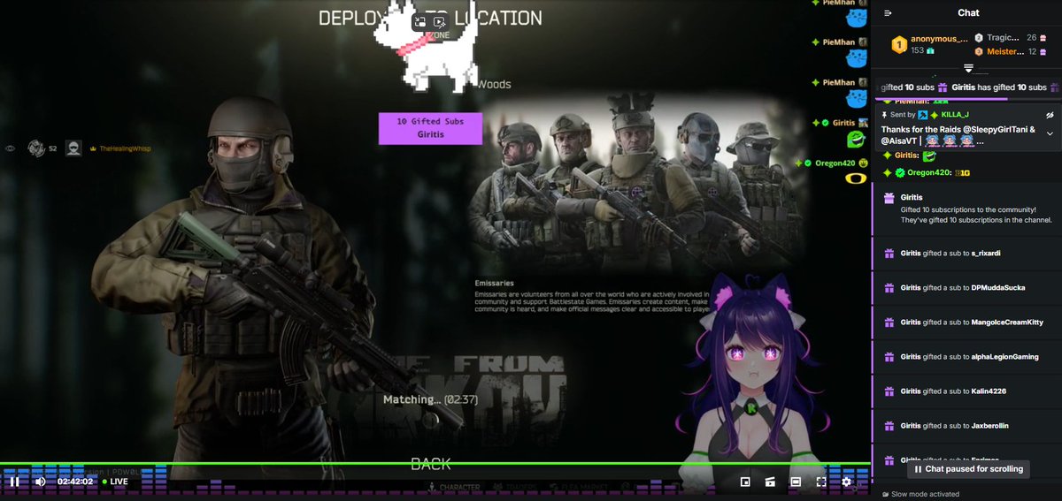Collapse the chat panel
The image size is (1062, 501).
888,12
